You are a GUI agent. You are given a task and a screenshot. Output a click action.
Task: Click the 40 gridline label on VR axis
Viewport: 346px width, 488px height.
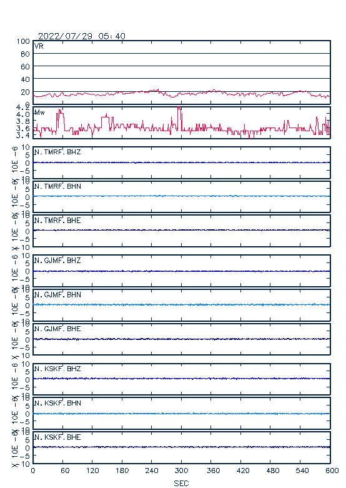pyautogui.click(x=25, y=79)
